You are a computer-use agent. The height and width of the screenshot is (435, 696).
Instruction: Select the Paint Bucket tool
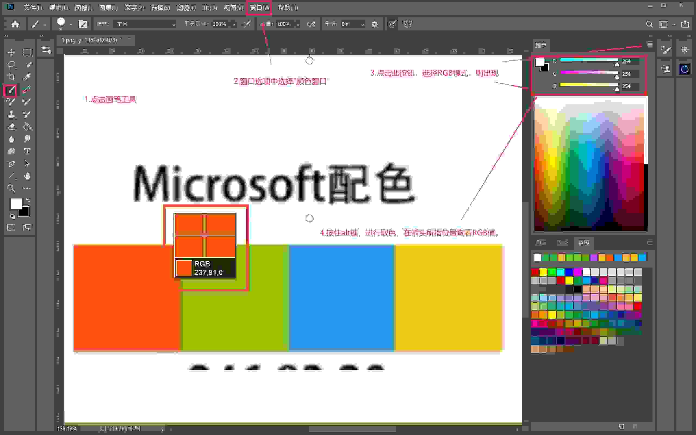click(x=27, y=127)
